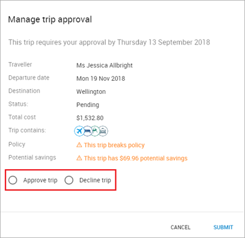This screenshot has height=238, width=245.
Task: Click the Wellington destination value
Action: coord(91,91)
